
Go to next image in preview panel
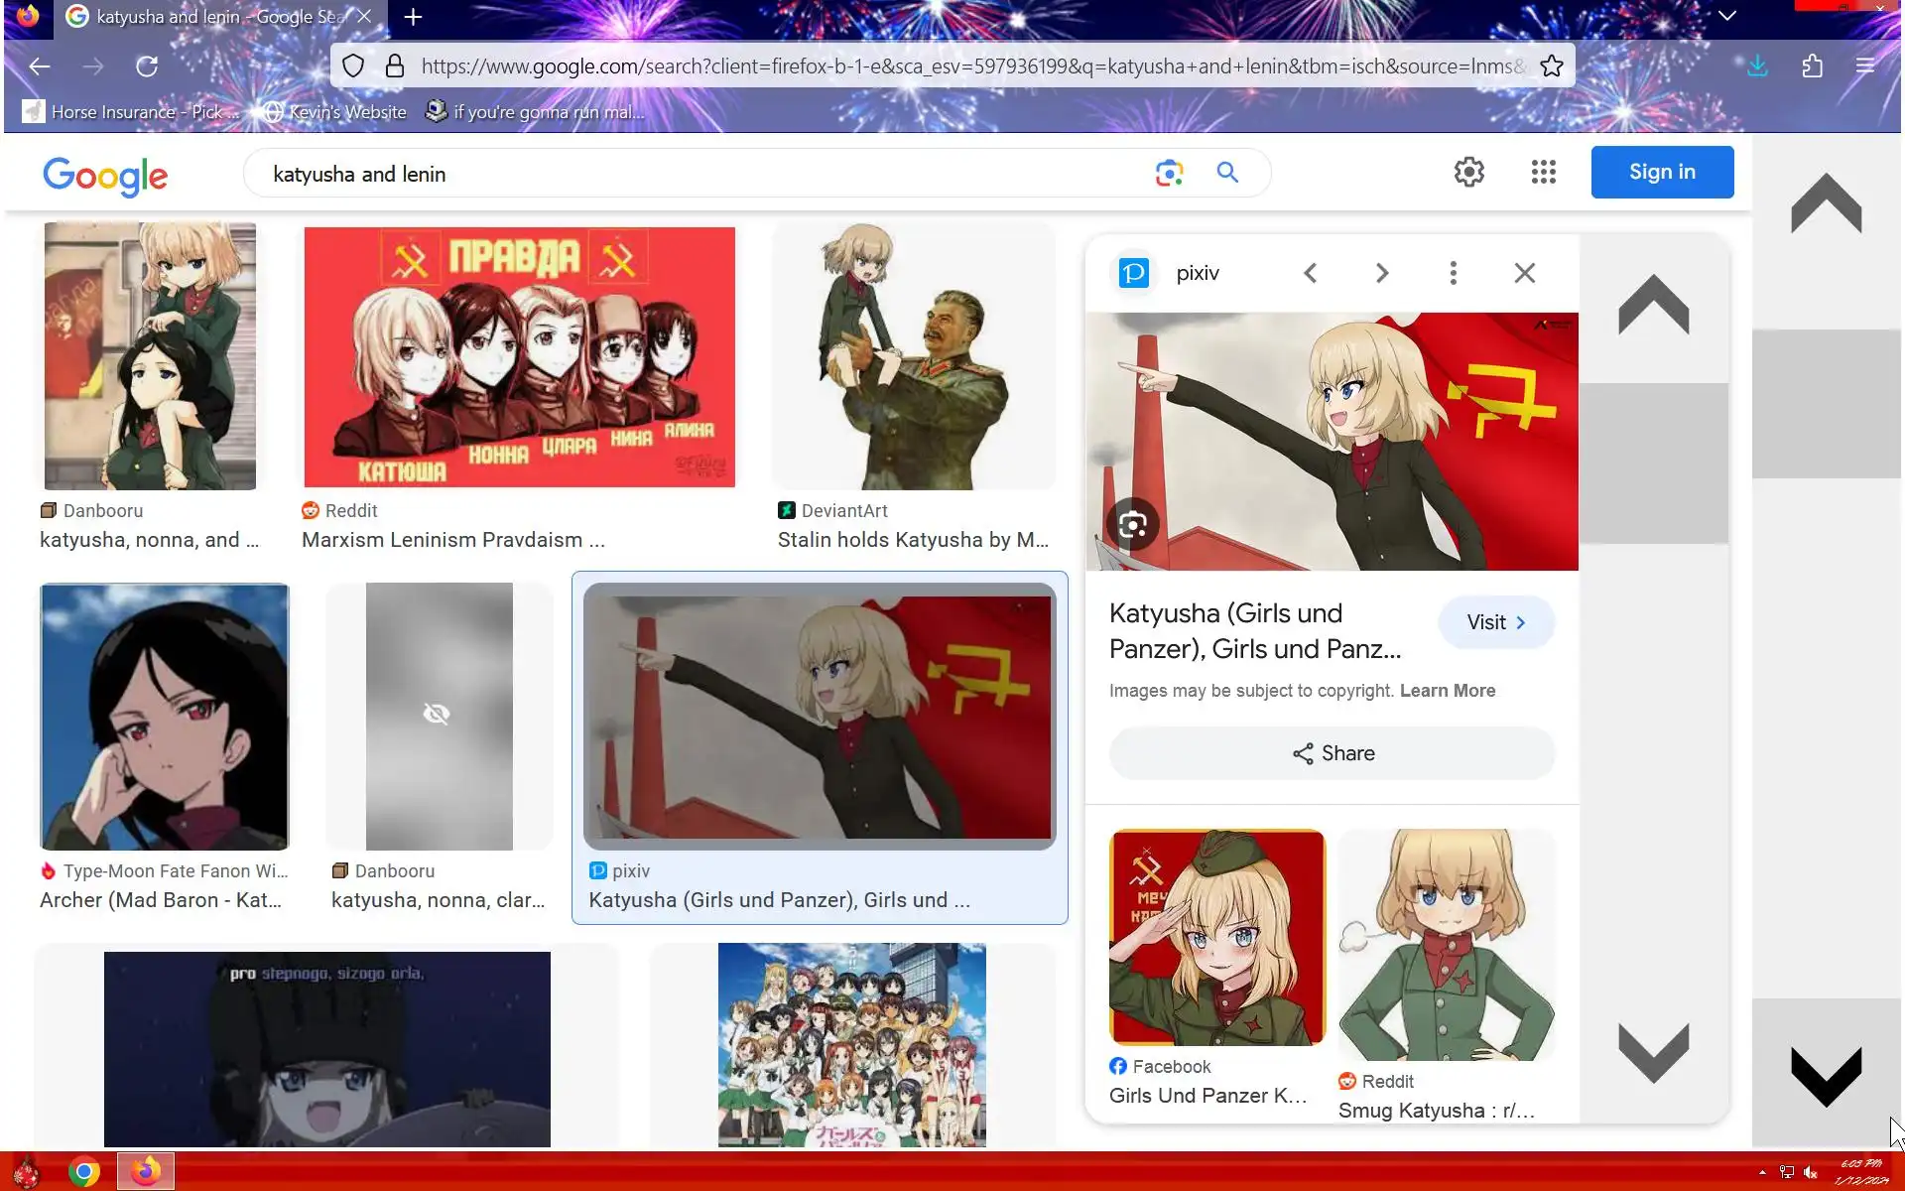[x=1382, y=273]
